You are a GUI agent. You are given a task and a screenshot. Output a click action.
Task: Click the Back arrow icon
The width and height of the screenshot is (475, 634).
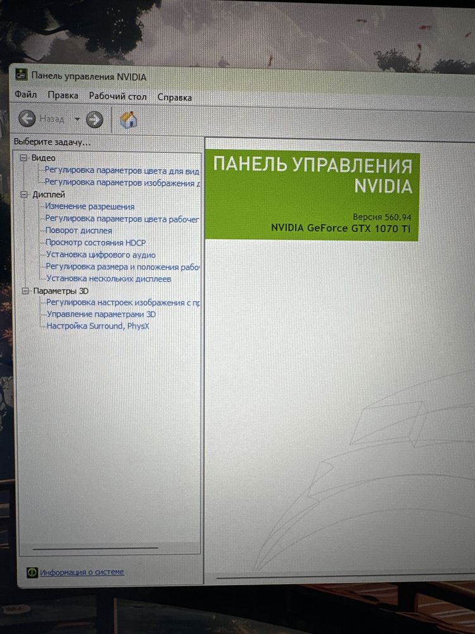(27, 119)
